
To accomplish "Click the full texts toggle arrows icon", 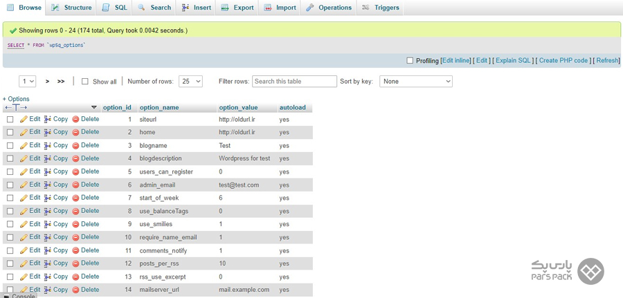I will click(16, 108).
